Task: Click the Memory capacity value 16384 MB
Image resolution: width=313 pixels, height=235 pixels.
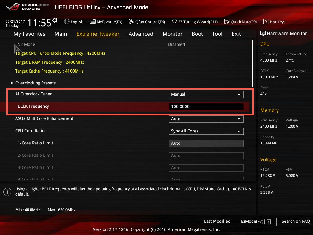Action: pos(269,143)
